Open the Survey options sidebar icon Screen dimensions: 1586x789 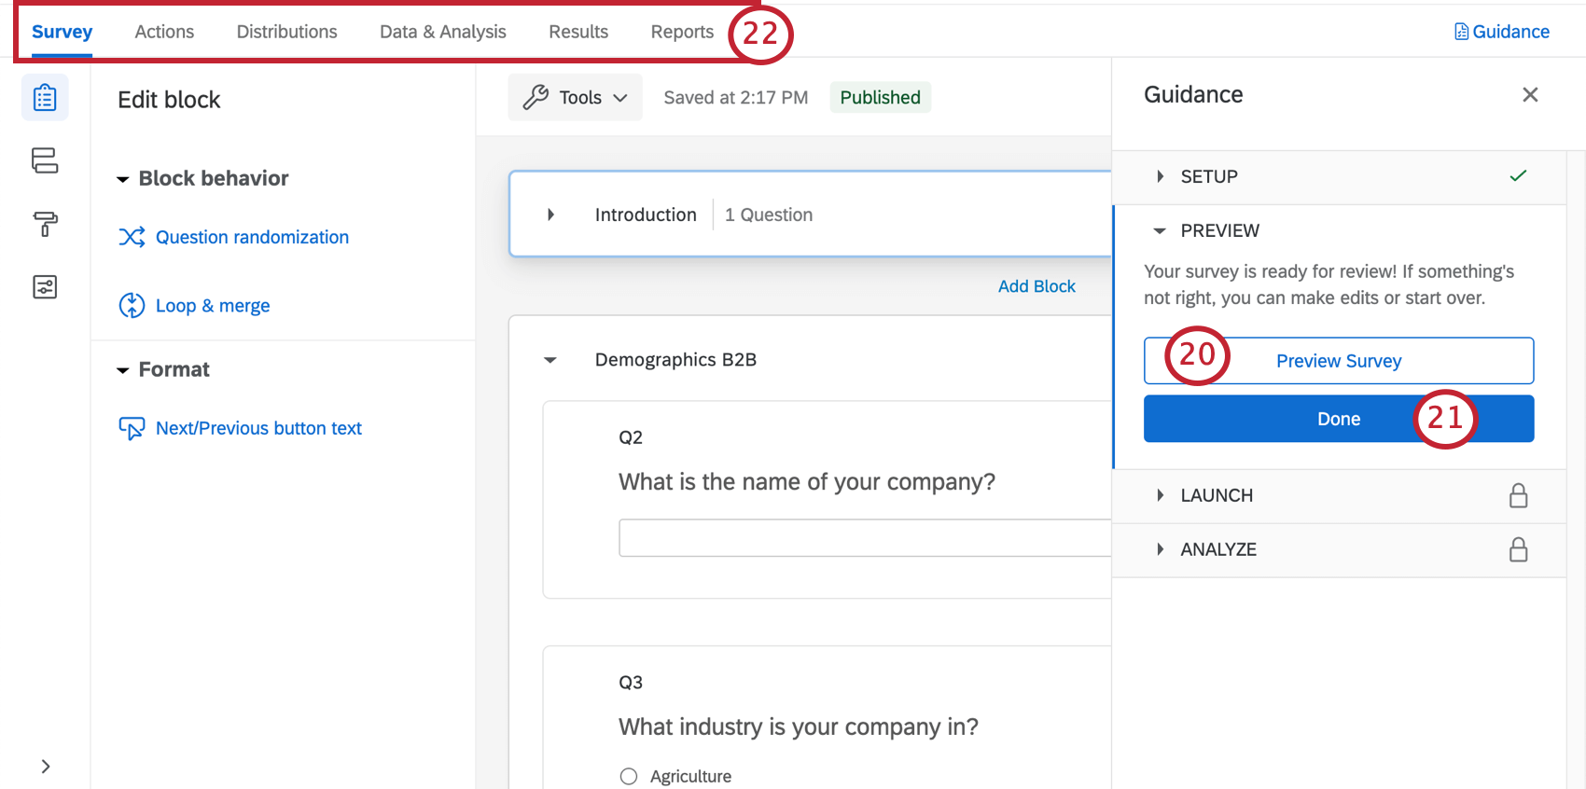45,286
